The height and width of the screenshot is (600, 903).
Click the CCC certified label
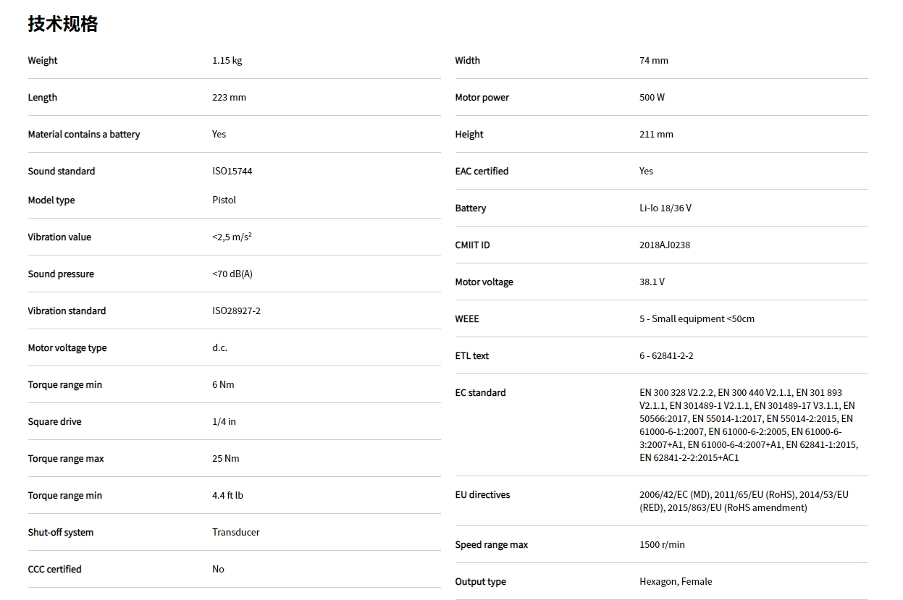[x=54, y=570]
